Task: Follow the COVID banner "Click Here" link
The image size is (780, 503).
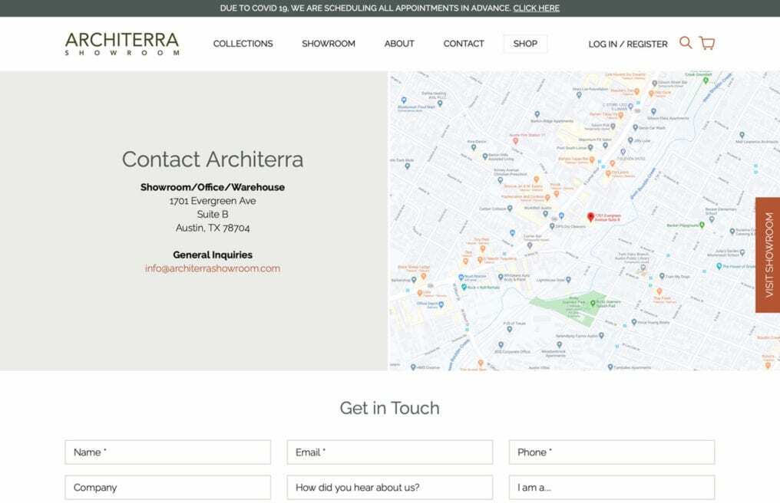Action: [x=536, y=8]
